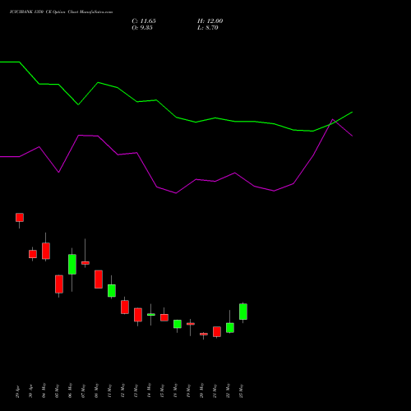Viewport: 411px width, 411px height.
Task: Click the 06 May date label
Action: coord(70,391)
